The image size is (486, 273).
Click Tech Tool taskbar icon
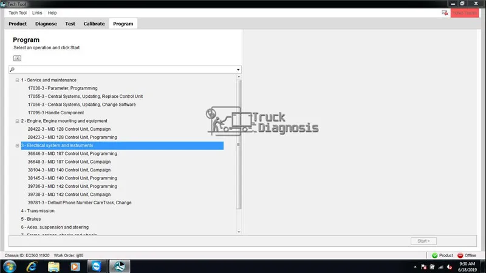click(119, 266)
